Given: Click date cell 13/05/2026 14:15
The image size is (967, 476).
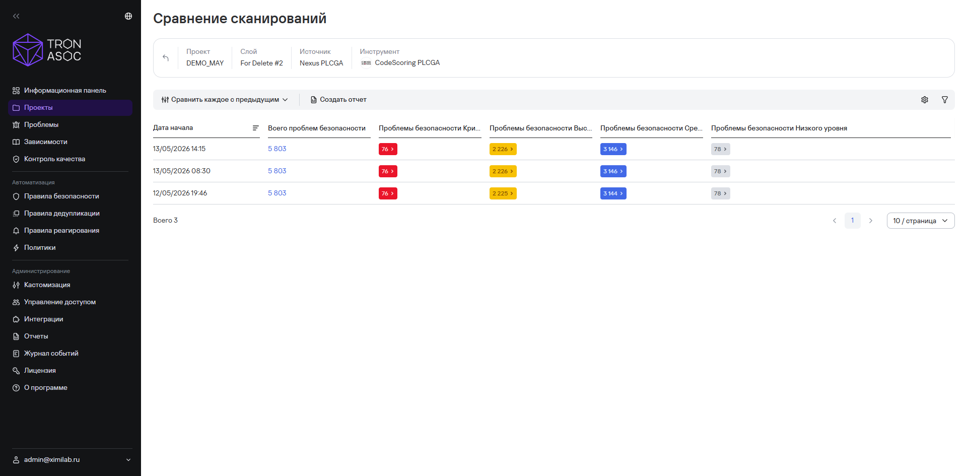Looking at the screenshot, I should pyautogui.click(x=179, y=149).
